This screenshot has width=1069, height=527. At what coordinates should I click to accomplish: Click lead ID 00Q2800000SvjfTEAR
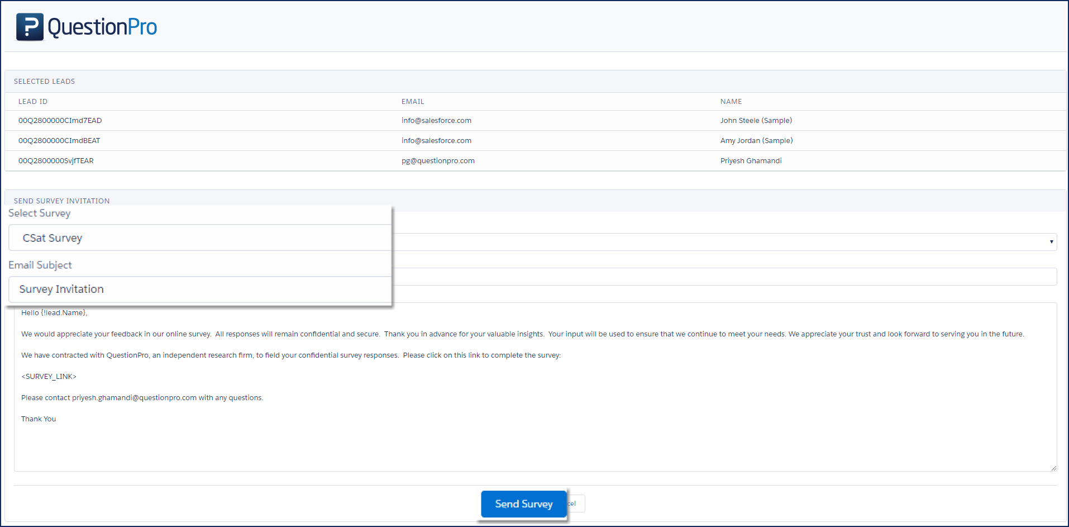pos(56,161)
